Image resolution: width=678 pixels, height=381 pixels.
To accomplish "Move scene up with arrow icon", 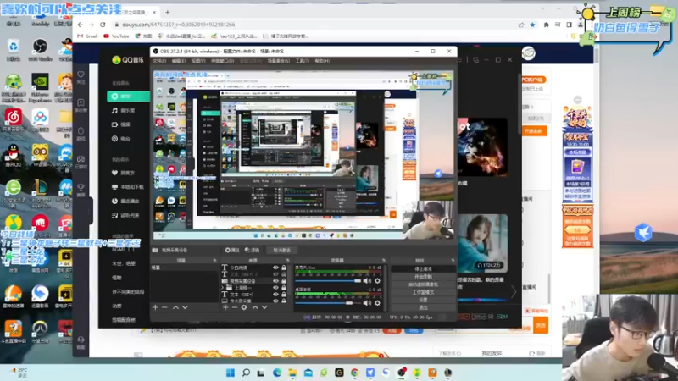I will tap(175, 307).
